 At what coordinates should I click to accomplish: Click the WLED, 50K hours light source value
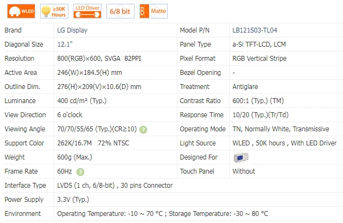[x=284, y=143]
